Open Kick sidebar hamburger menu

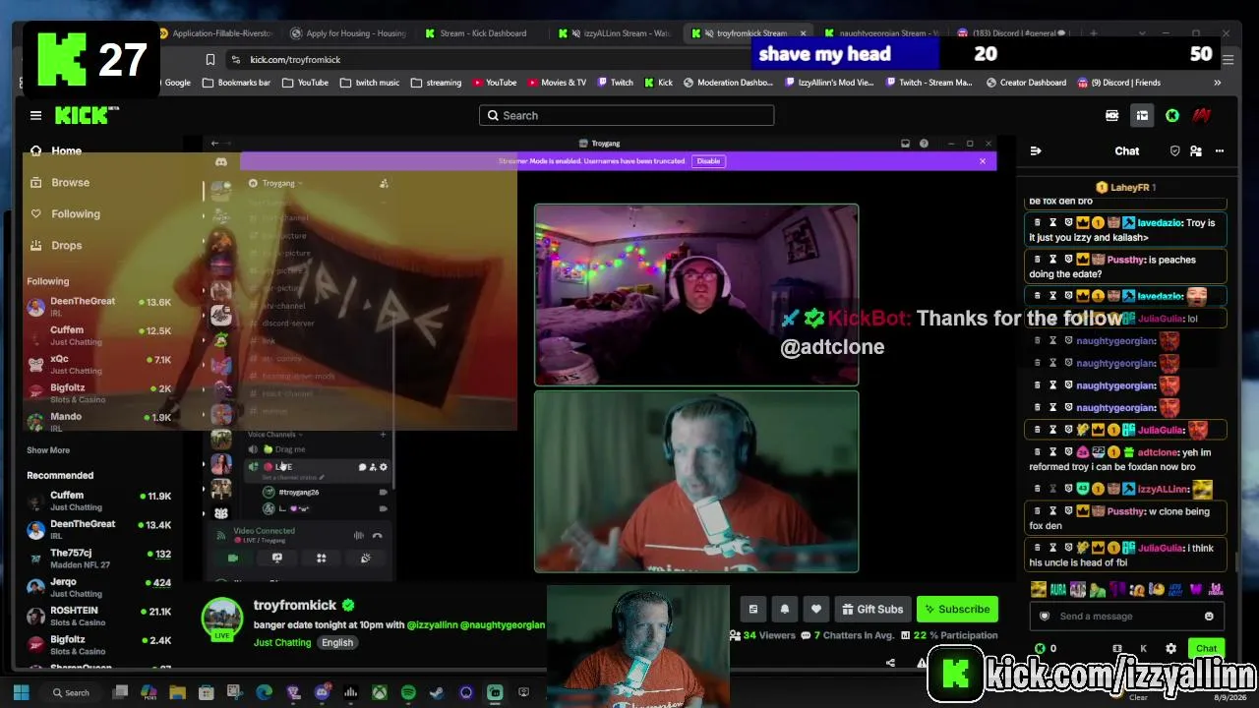pos(35,116)
